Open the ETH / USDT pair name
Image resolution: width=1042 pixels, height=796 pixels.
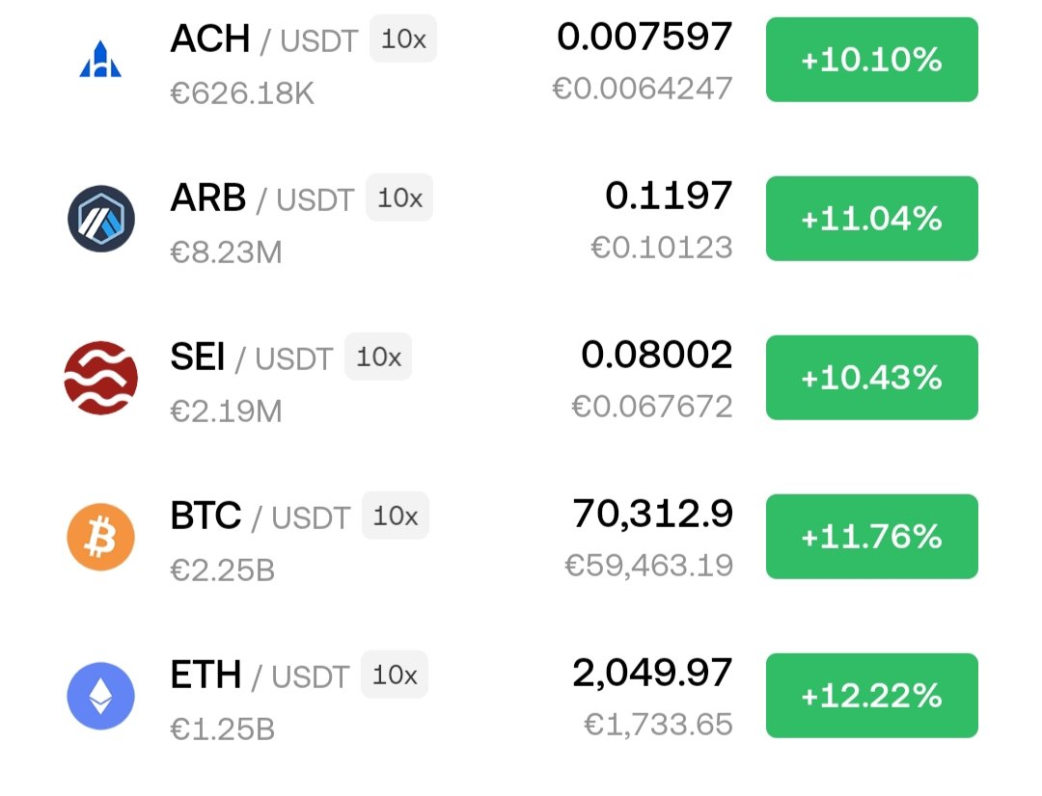tap(260, 677)
